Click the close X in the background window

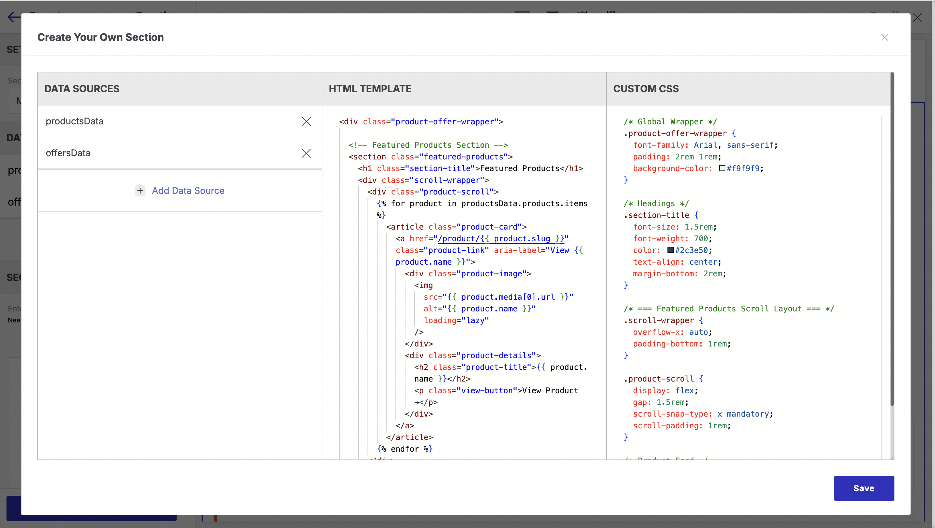917,18
